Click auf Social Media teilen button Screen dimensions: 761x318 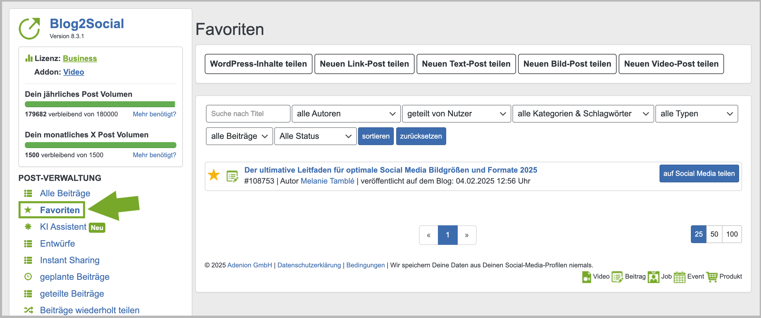point(699,174)
